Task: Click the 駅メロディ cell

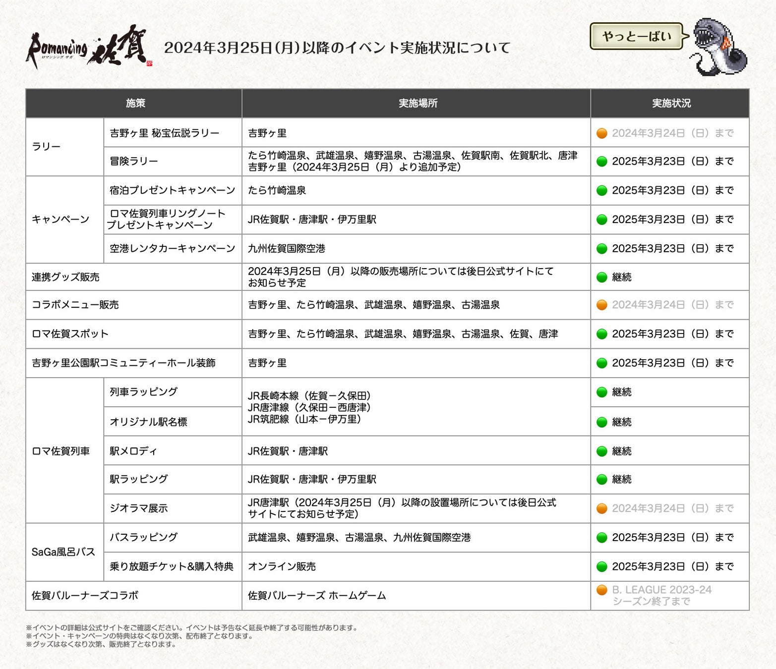Action: pyautogui.click(x=173, y=451)
